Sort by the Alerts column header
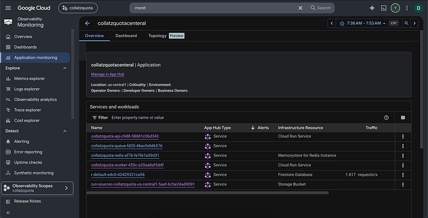The width and height of the screenshot is (428, 218). click(x=260, y=128)
